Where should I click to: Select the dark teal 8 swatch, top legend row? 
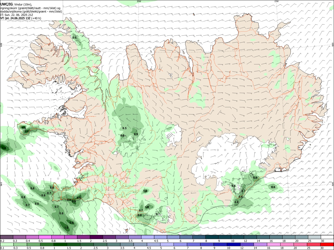click(212, 237)
